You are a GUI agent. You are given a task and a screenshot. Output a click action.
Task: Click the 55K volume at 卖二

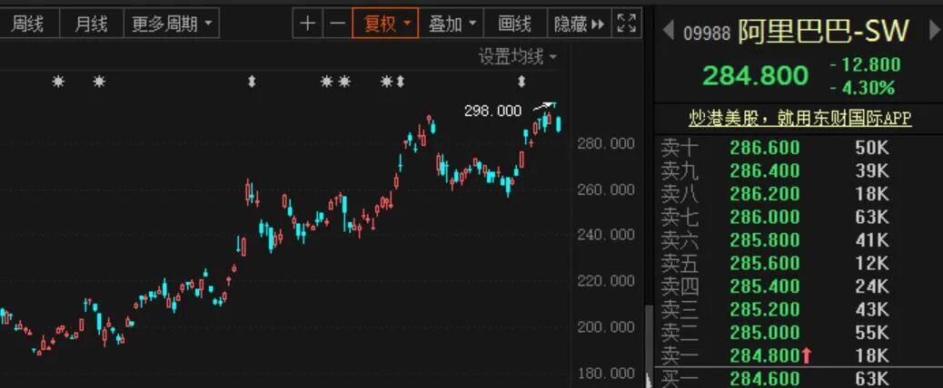pyautogui.click(x=871, y=332)
